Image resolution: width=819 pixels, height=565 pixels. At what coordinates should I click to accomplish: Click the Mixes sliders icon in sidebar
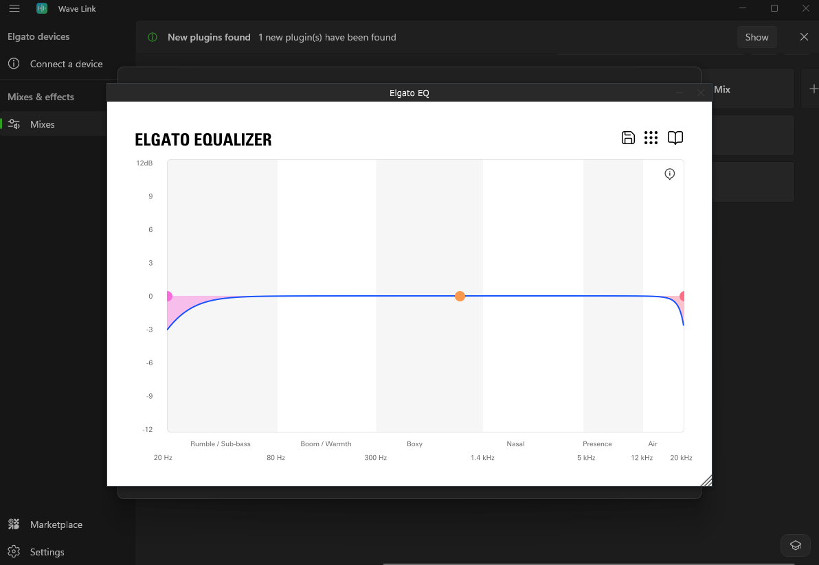coord(14,124)
